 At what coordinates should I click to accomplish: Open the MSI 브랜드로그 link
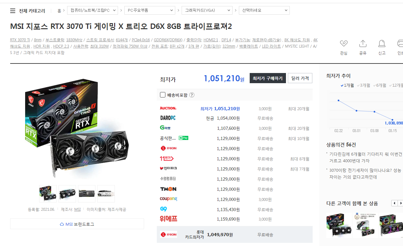(77, 224)
